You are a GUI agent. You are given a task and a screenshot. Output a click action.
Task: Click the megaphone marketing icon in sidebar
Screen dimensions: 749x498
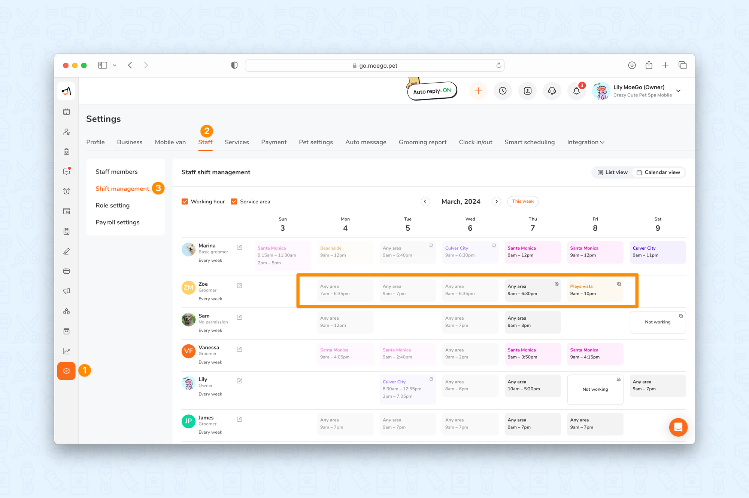click(x=67, y=291)
